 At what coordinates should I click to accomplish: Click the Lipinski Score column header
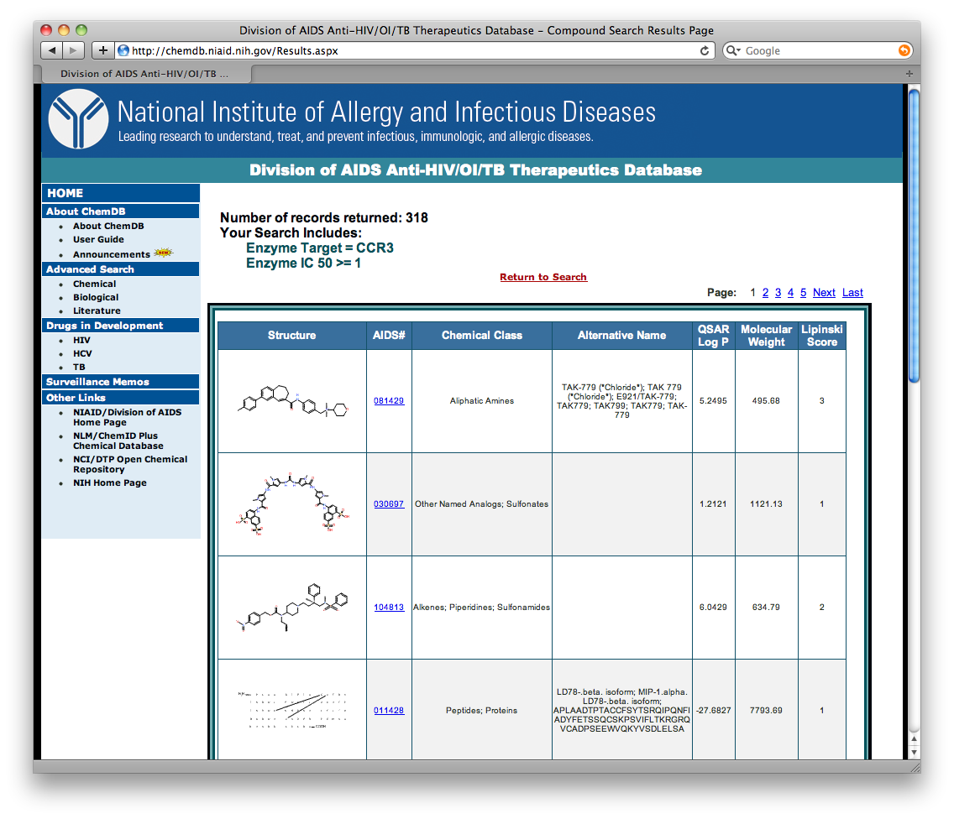tap(822, 336)
